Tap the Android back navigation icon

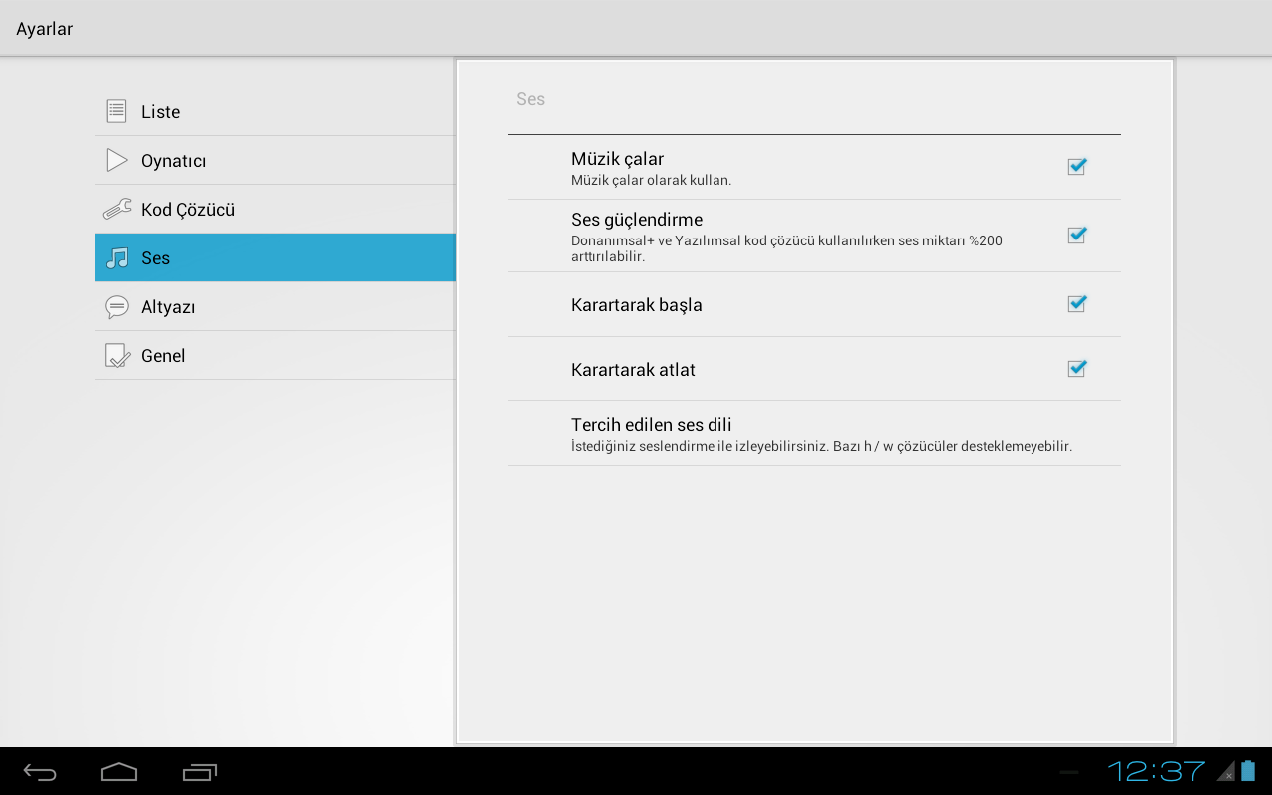tap(40, 772)
